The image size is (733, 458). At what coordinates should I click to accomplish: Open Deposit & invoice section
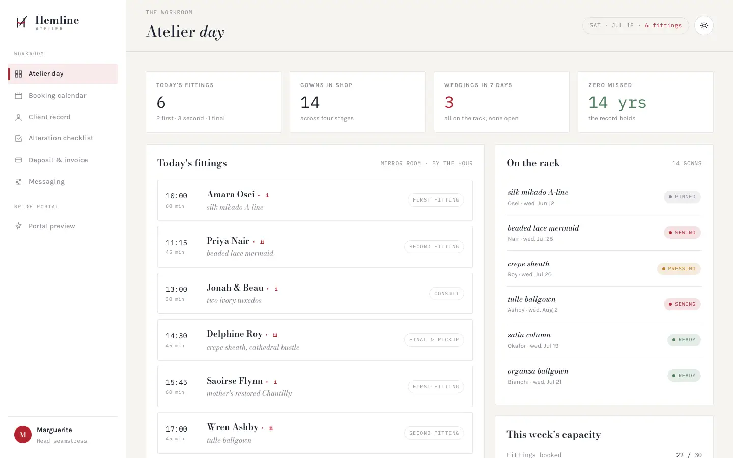click(63, 160)
